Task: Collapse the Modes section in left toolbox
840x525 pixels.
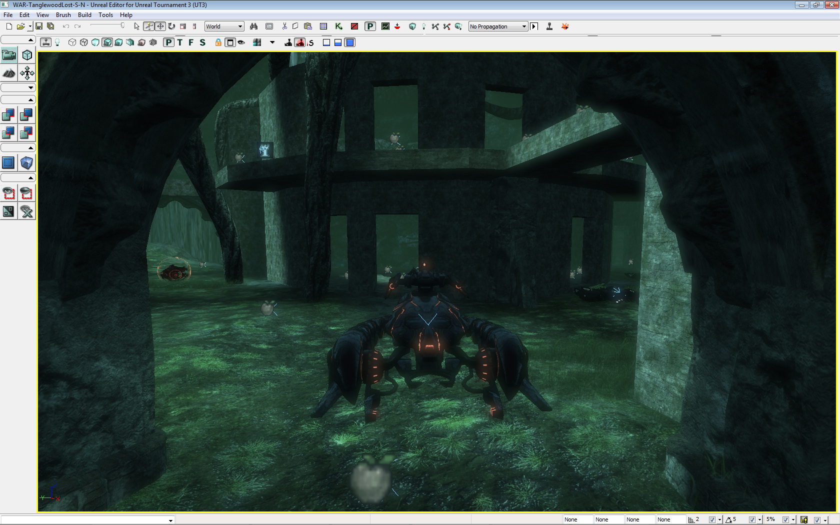Action: tap(18, 40)
